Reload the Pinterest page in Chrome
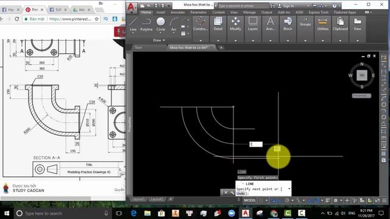Image resolution: width=390 pixels, height=219 pixels. tap(16, 19)
